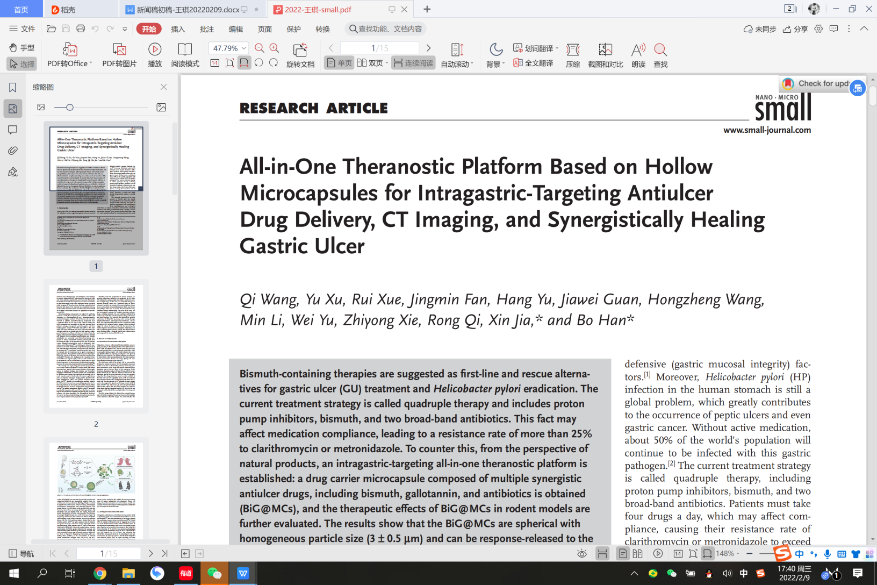
Task: Activate the Select tool (选择)
Action: coord(22,64)
